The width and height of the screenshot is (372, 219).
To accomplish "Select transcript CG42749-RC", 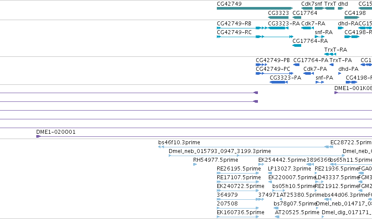I will coord(255,37).
